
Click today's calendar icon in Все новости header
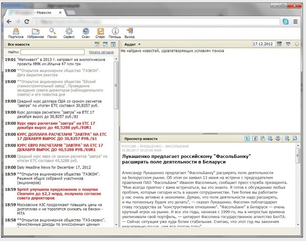coord(97,44)
